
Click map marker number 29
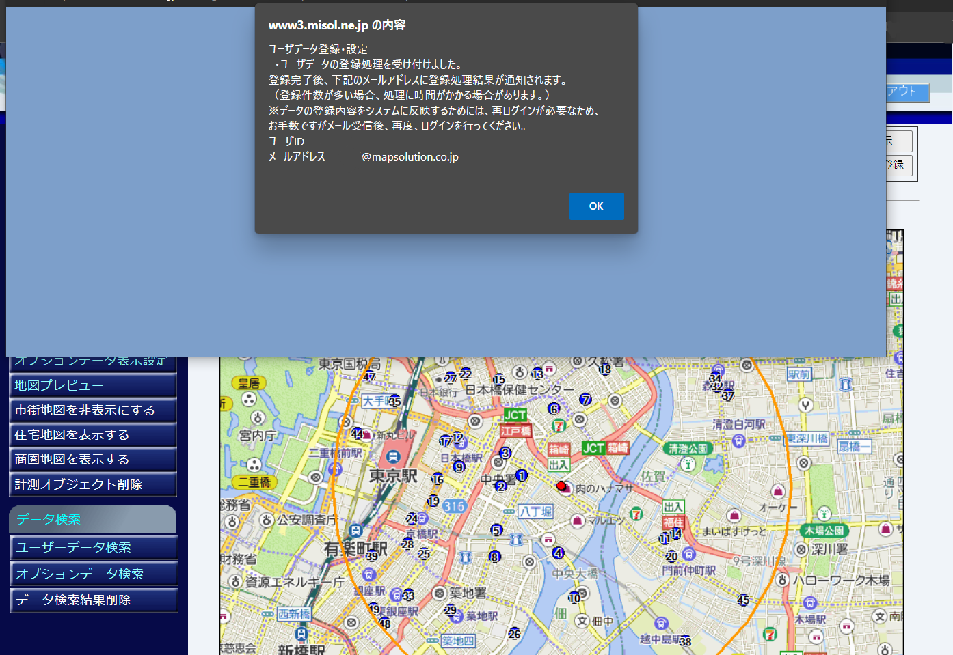pos(450,610)
